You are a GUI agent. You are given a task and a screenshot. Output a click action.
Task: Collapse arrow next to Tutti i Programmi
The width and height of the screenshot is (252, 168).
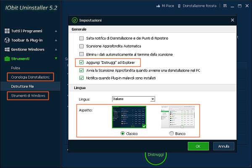pyautogui.click(x=56, y=31)
